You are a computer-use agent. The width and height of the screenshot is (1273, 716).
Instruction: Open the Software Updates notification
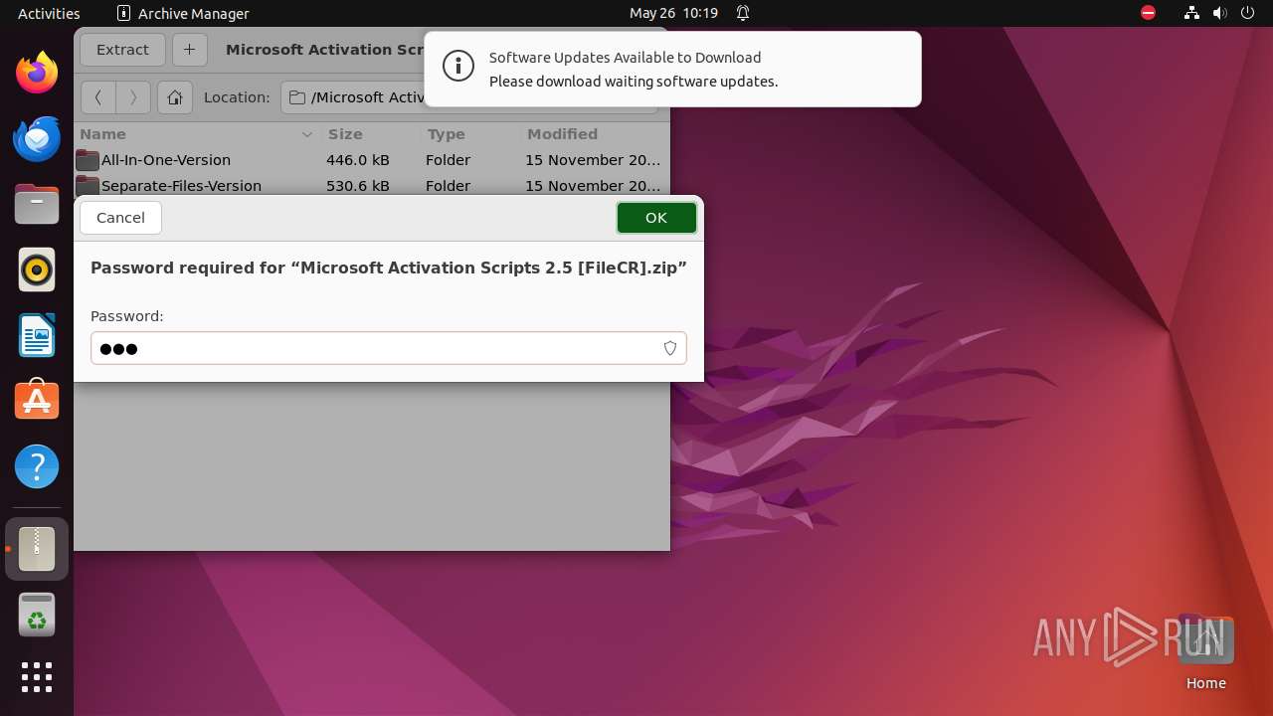coord(672,69)
